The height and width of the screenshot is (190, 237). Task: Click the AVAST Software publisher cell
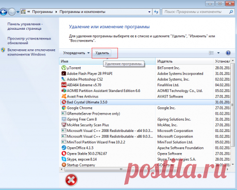(170, 97)
